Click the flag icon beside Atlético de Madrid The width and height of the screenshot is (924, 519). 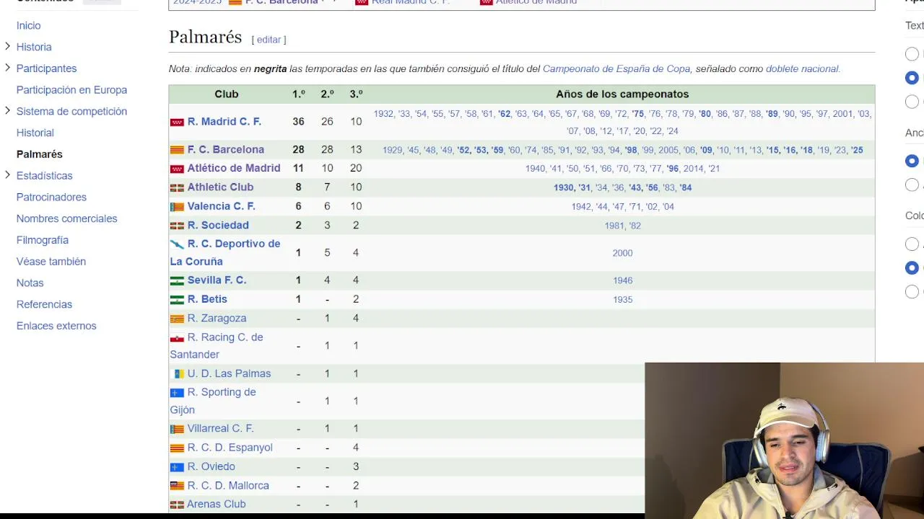point(177,169)
